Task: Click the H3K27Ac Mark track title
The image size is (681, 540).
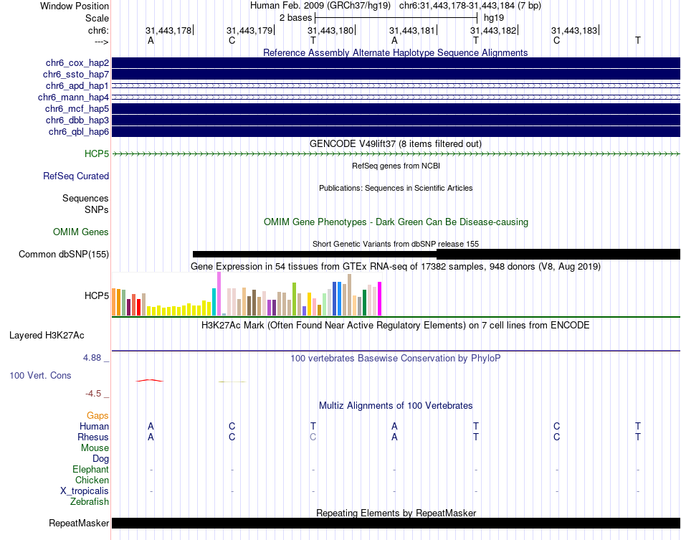Action: (395, 326)
